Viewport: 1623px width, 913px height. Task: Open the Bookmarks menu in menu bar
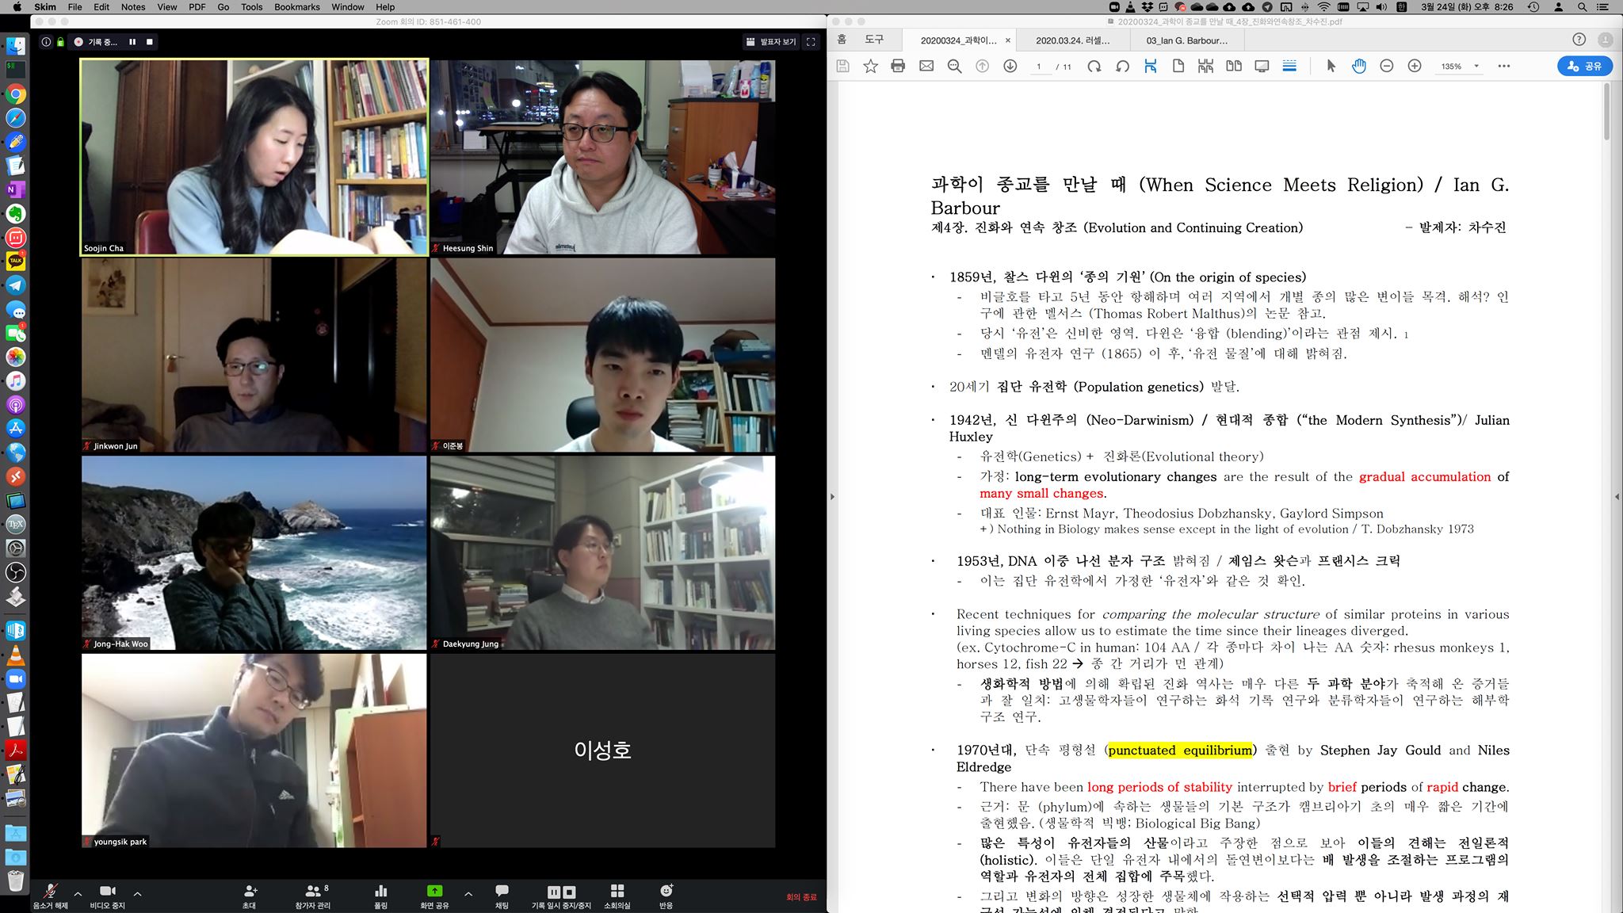point(296,7)
